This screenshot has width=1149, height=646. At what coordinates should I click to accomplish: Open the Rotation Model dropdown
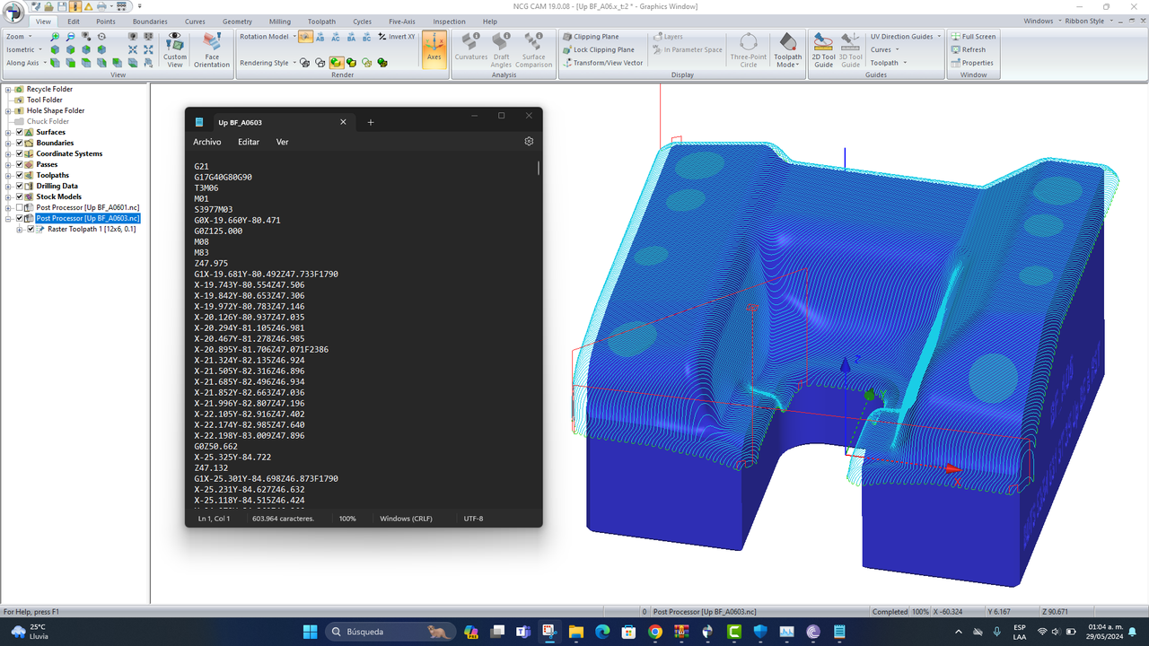(x=293, y=36)
